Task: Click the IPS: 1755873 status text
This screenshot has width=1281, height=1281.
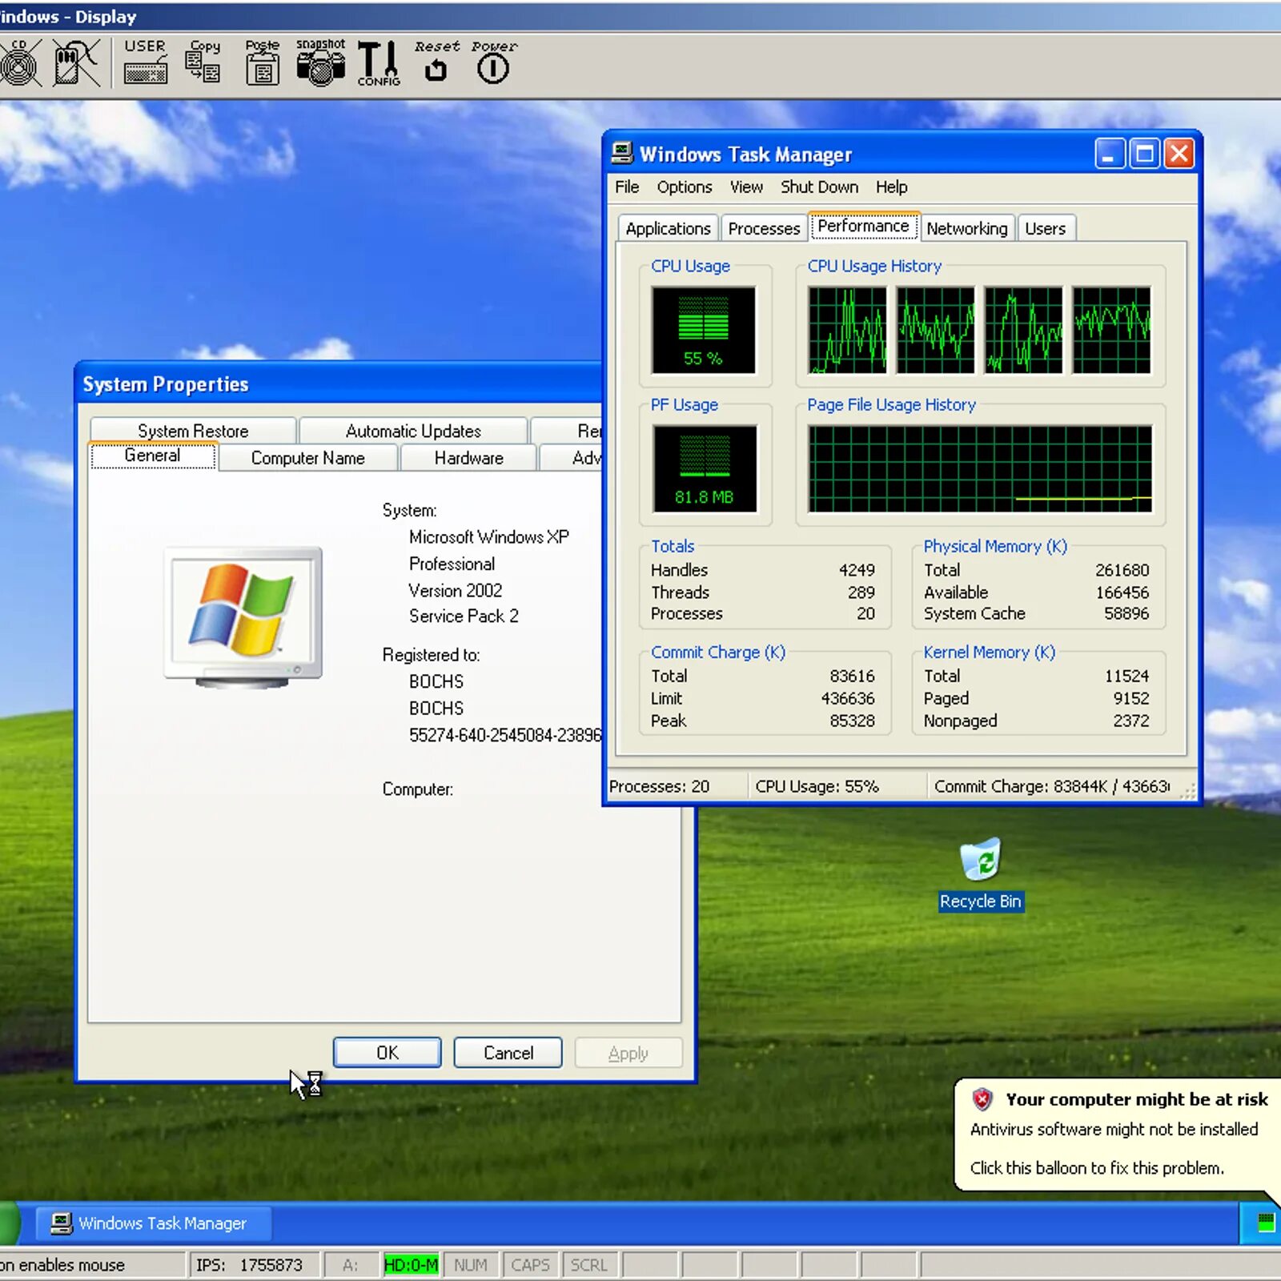Action: point(250,1265)
